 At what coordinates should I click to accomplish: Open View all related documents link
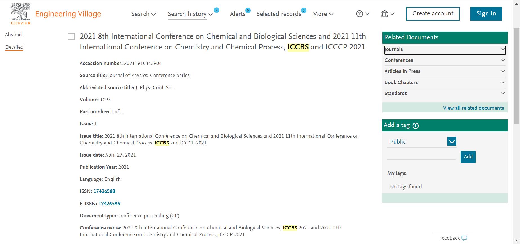tap(473, 108)
